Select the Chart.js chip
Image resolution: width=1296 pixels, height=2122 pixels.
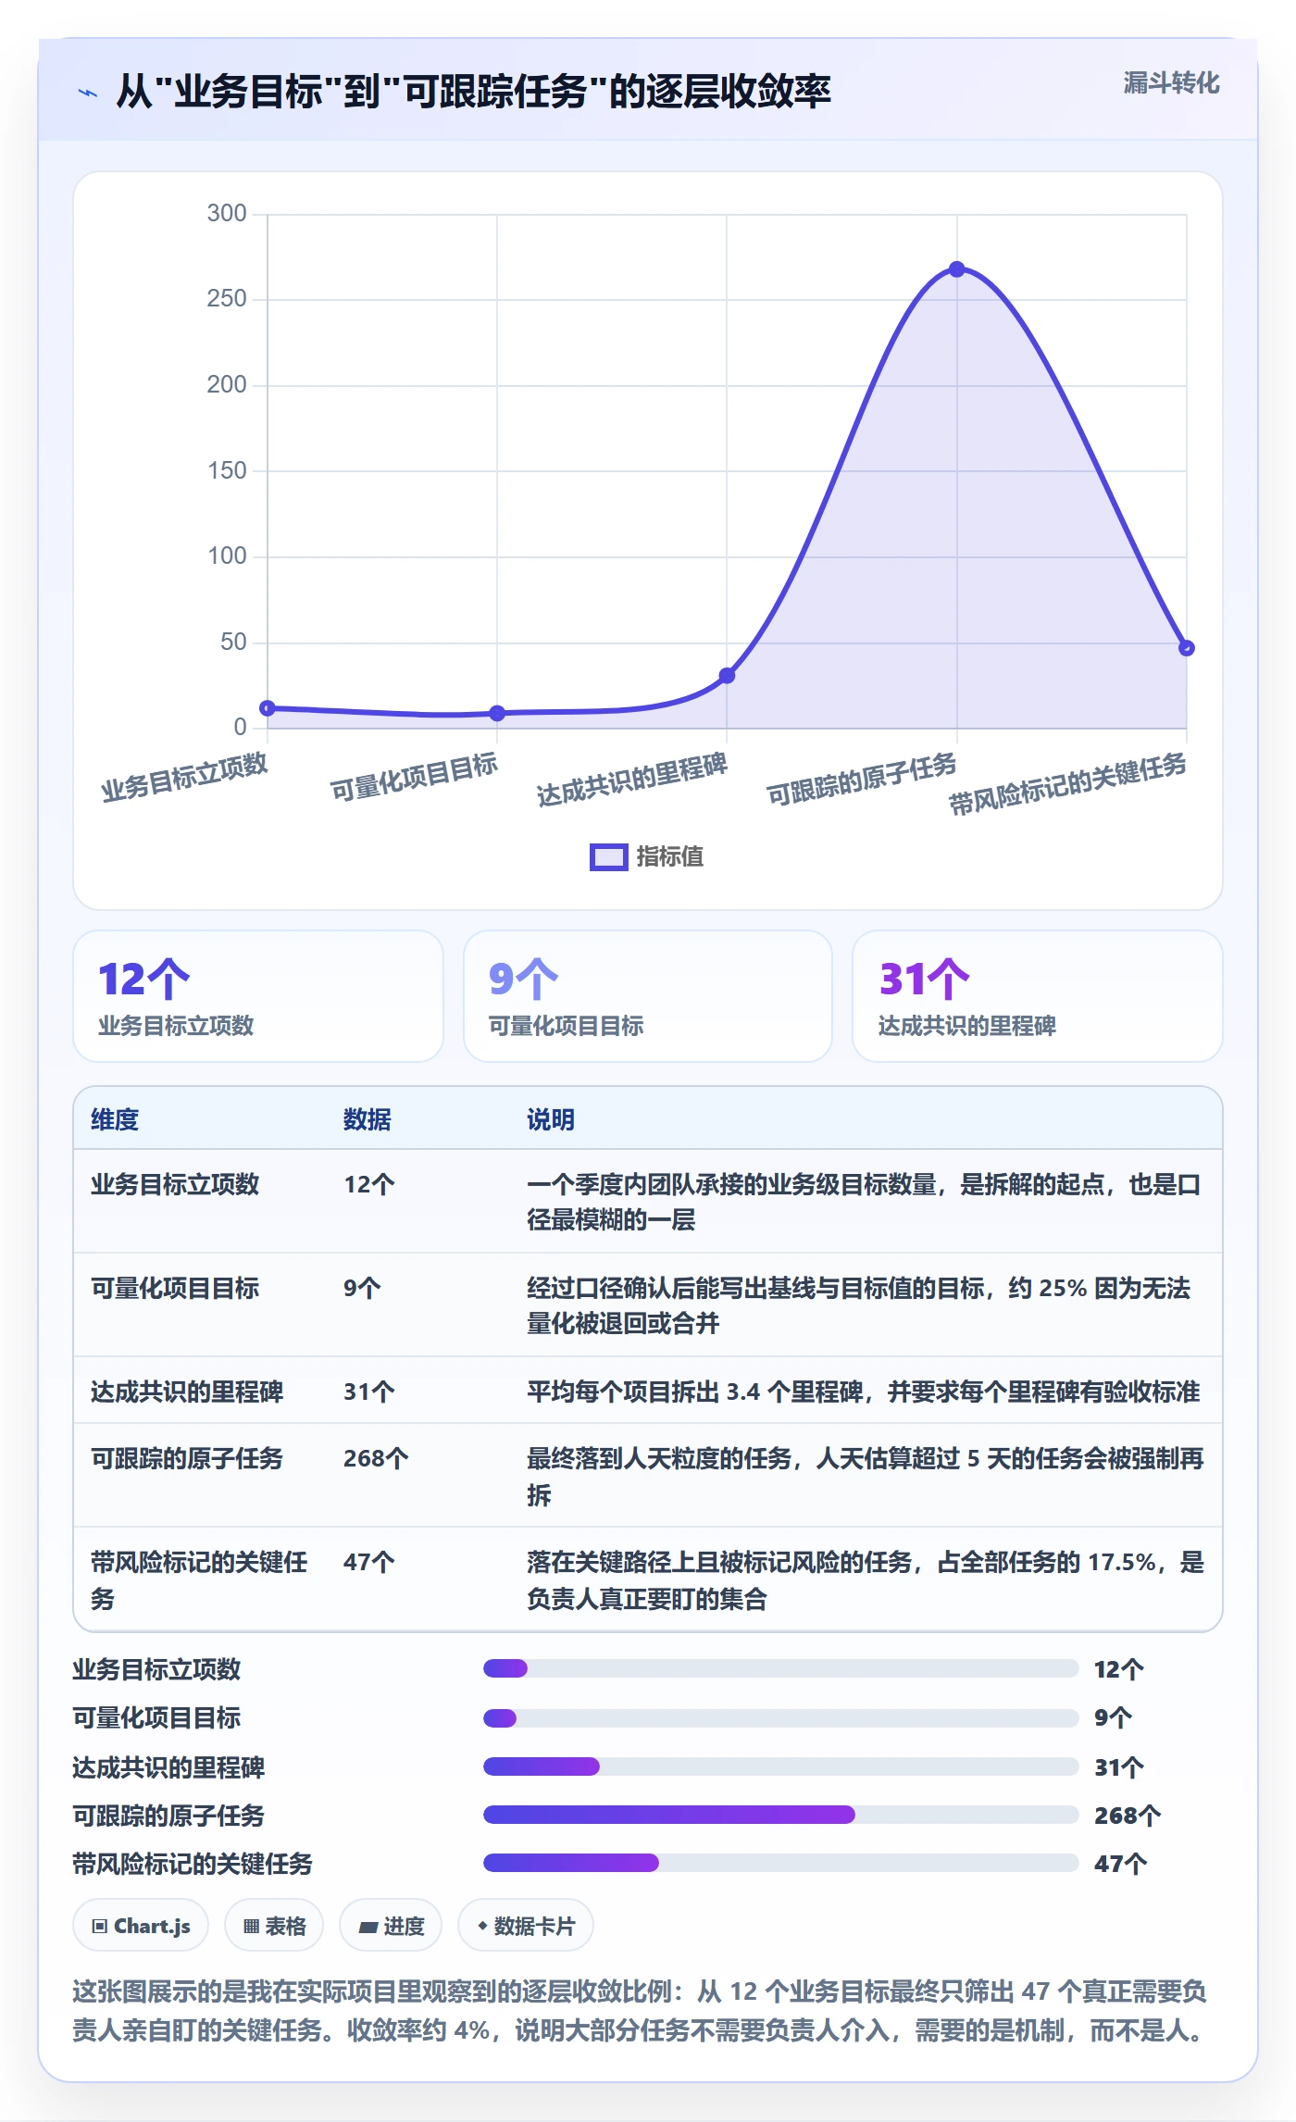(x=141, y=1926)
